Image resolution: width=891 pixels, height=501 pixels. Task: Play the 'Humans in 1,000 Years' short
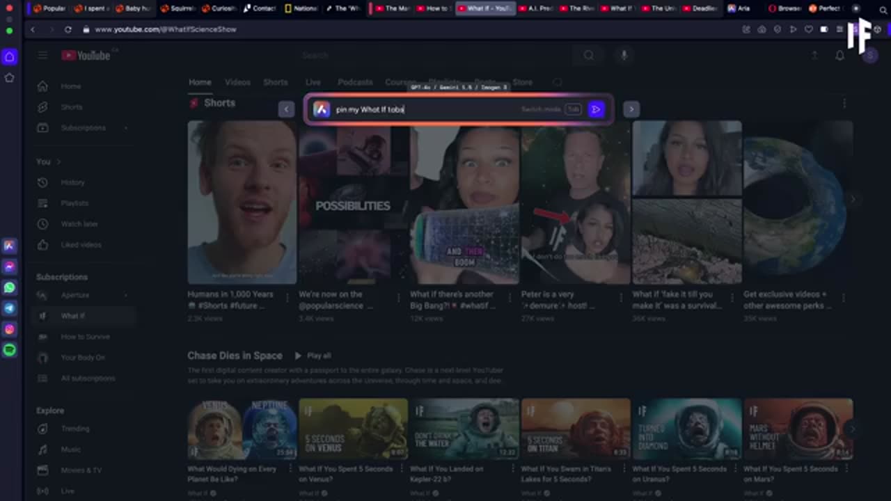[x=242, y=202]
